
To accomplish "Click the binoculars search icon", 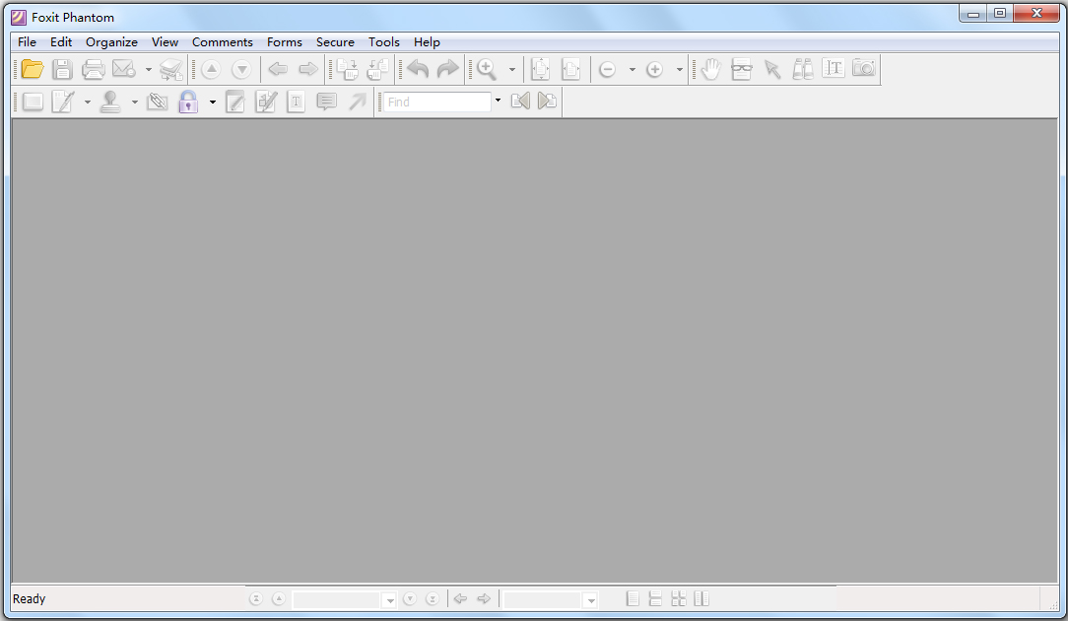I will 803,69.
